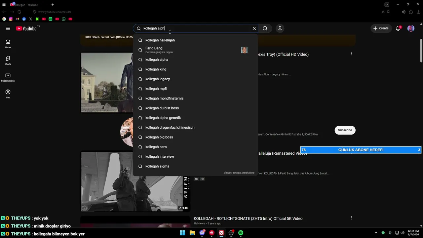Screen dimensions: 423x238
Task: Open the mansion video thumbnail
Action: click(107, 82)
